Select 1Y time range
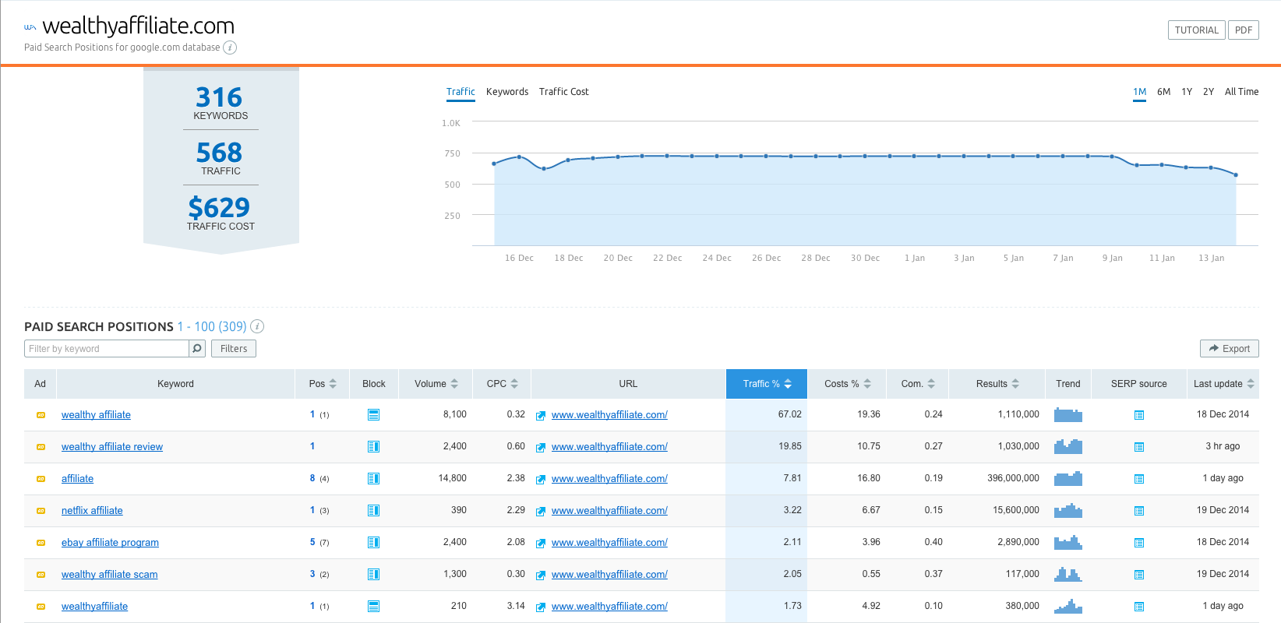Viewport: 1281px width, 623px height. click(1187, 92)
